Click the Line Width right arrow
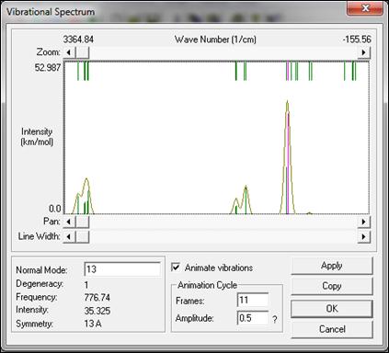 click(363, 236)
